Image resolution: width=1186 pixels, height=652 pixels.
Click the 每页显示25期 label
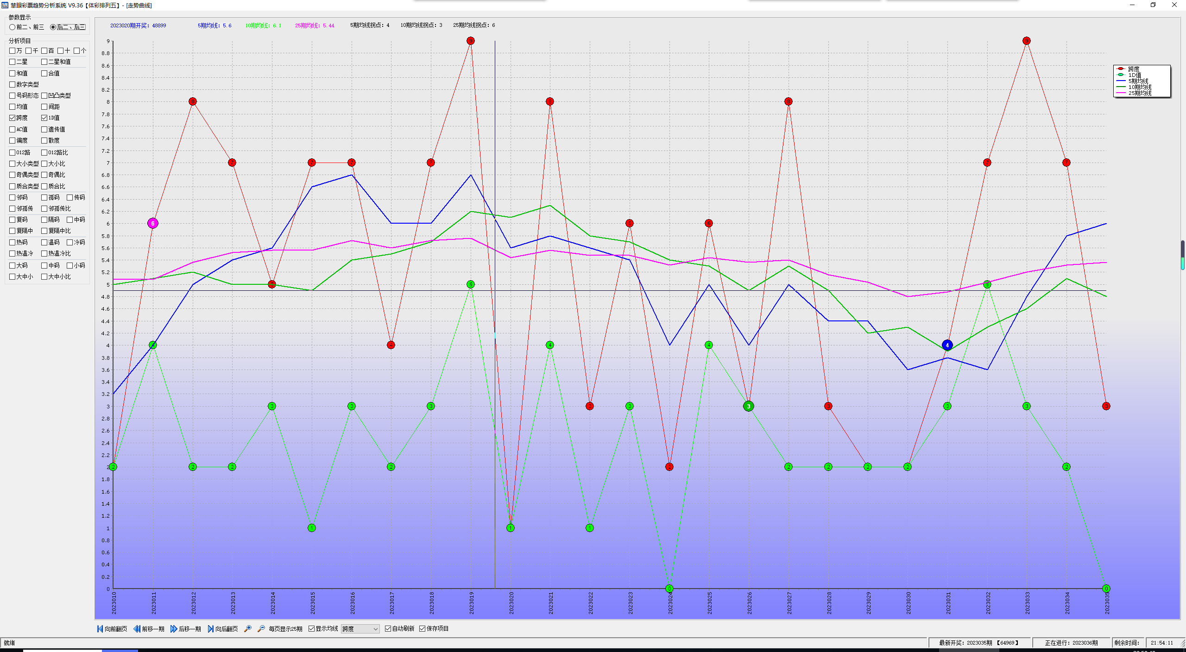point(285,629)
